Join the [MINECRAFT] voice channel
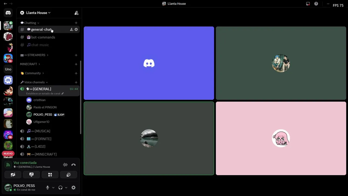348x196 pixels. (x=49, y=154)
